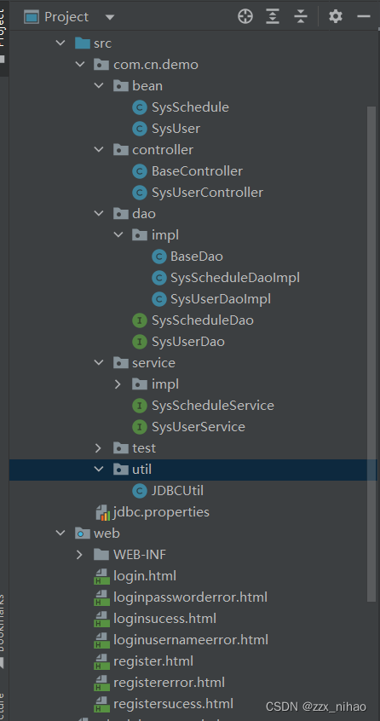Viewport: 380px width, 721px height.
Task: Select the SysSchedule class
Action: tap(190, 107)
